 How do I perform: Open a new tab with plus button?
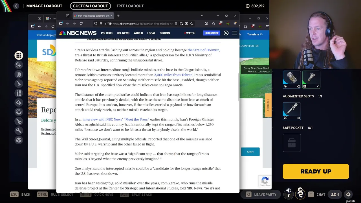[118, 16]
